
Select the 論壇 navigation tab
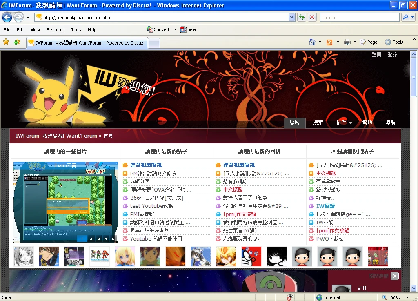(295, 123)
